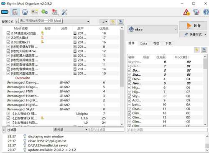Click the yellow restore backup icon above mod list
The image size is (209, 153).
click(x=113, y=22)
